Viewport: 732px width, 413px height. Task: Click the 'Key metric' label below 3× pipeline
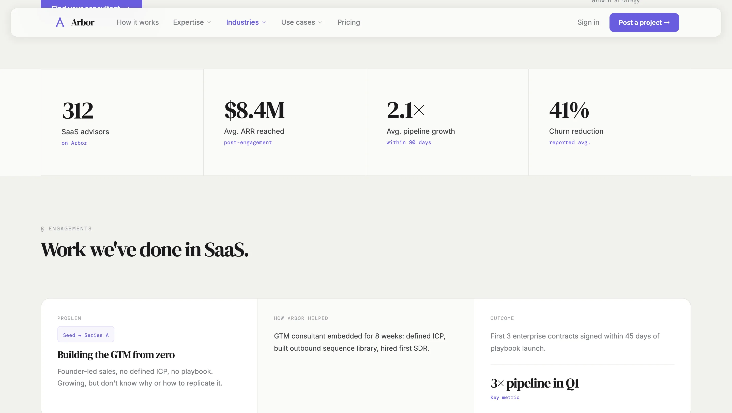505,397
